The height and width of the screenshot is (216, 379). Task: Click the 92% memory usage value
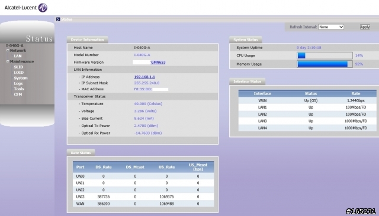(x=359, y=64)
